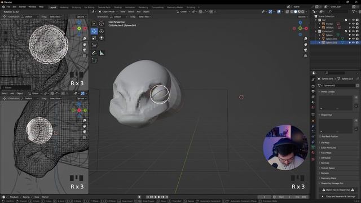Click the play animation button
The height and width of the screenshot is (203, 361).
click(x=159, y=197)
